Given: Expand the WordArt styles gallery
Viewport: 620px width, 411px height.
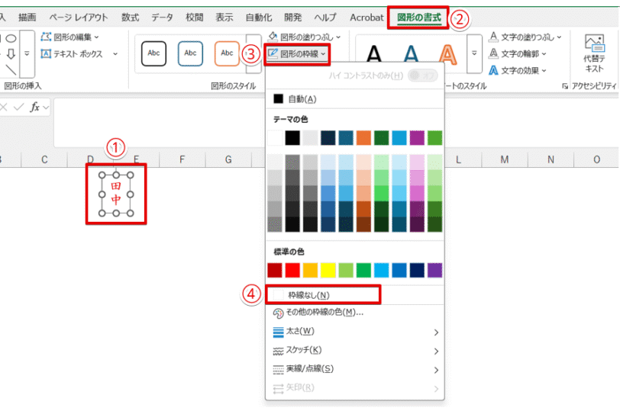Looking at the screenshot, I should point(474,53).
